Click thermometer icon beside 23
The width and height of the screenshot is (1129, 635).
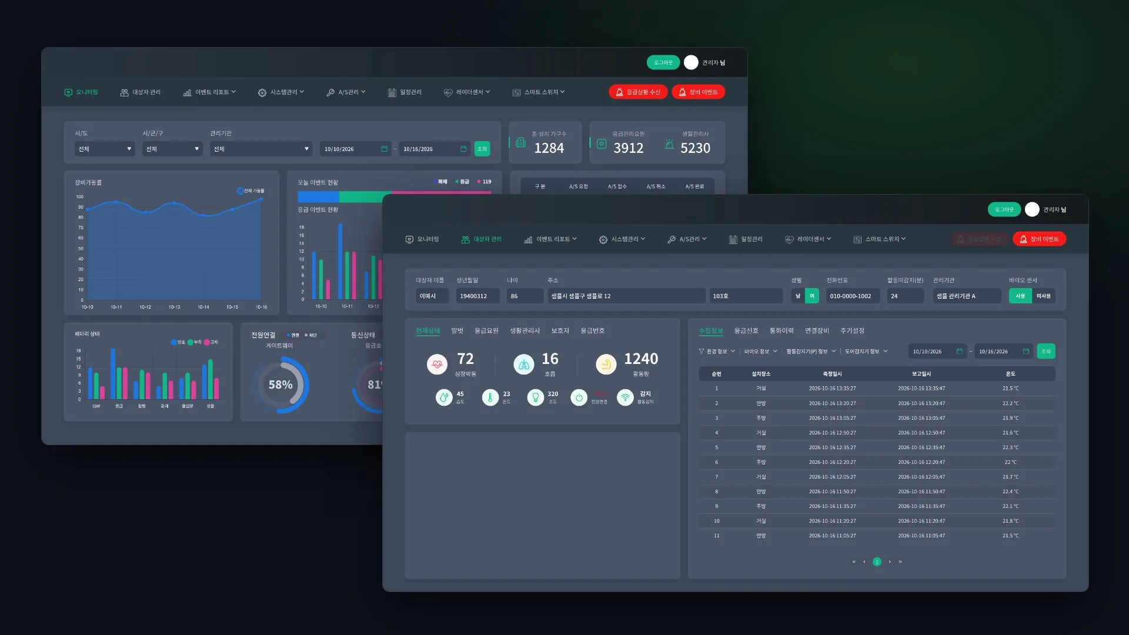pos(490,397)
